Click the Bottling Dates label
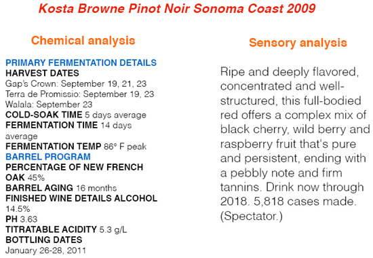The width and height of the screenshot is (373, 258). 44,240
